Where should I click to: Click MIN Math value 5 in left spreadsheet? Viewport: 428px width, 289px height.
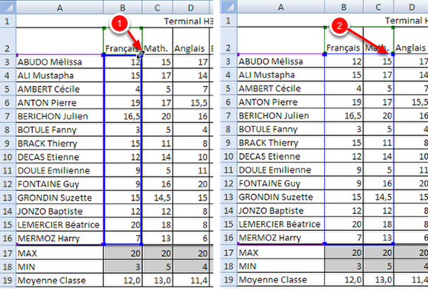coord(157,267)
